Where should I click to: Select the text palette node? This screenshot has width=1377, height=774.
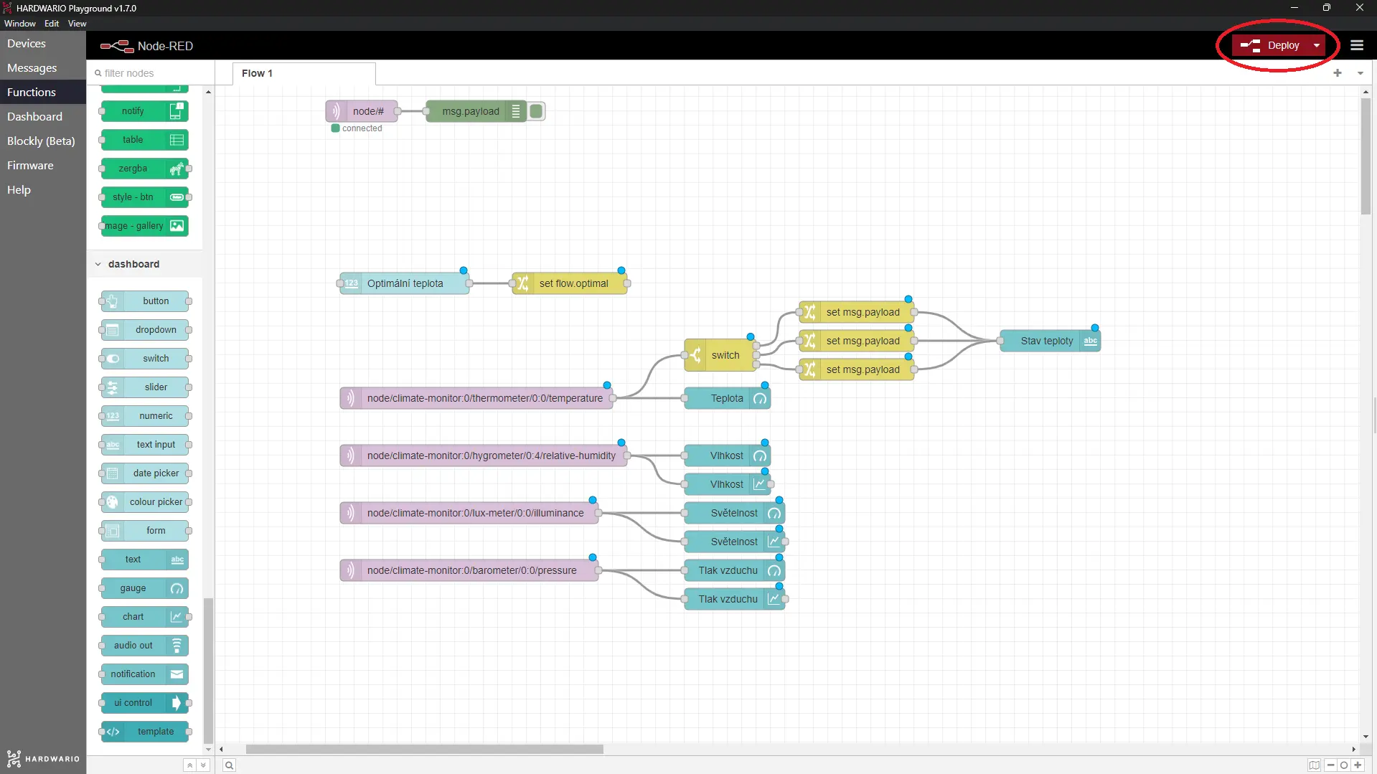(x=145, y=560)
